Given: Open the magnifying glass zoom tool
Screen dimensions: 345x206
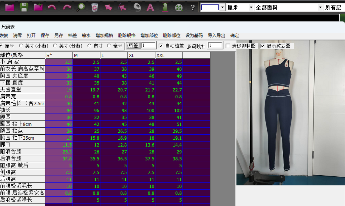Looking at the screenshot, I should (81, 7).
